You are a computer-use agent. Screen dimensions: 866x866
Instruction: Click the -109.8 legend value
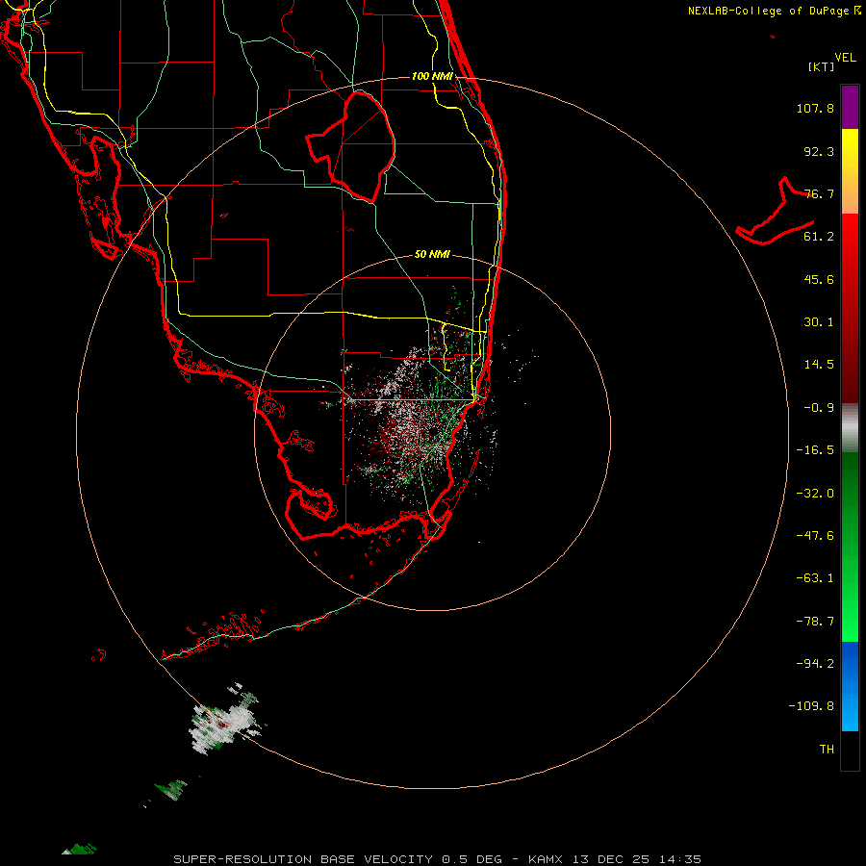811,706
